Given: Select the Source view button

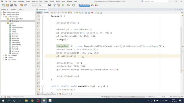Looking at the screenshot, I should click(39, 13).
